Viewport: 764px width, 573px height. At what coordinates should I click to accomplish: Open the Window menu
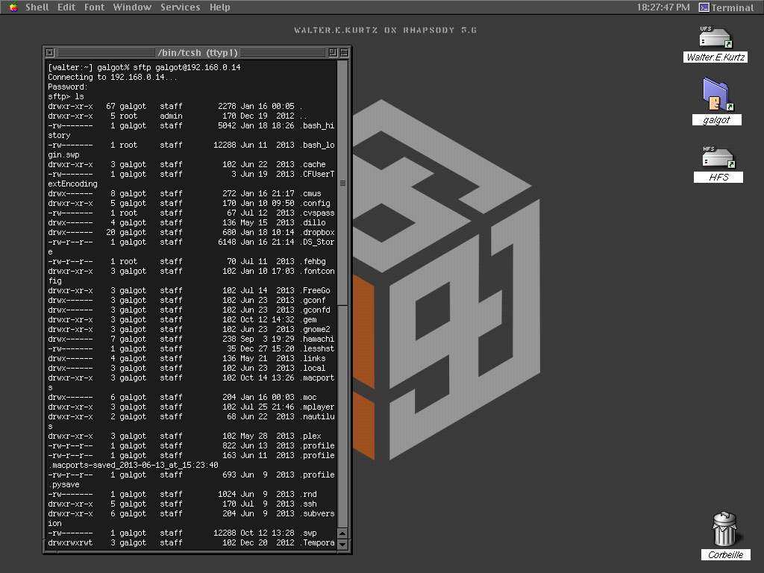point(132,7)
